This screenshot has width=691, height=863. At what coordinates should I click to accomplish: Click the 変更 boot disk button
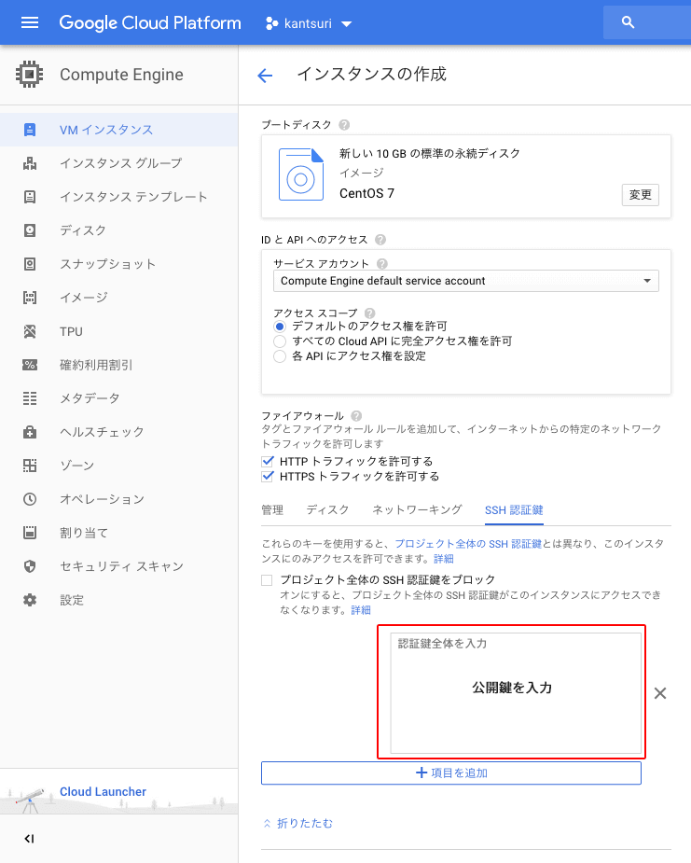tap(640, 195)
